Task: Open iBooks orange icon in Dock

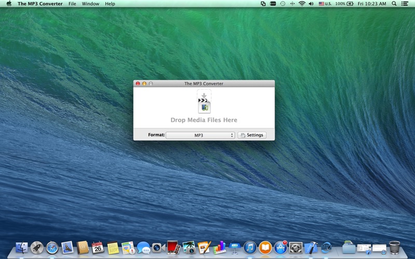Action: point(265,248)
